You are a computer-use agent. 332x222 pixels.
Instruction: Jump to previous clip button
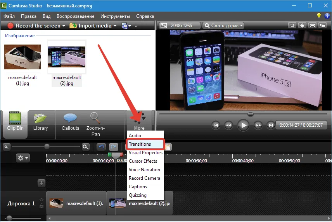pyautogui.click(x=216, y=125)
